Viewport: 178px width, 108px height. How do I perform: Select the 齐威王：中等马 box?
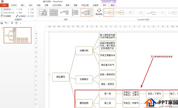(x=131, y=103)
